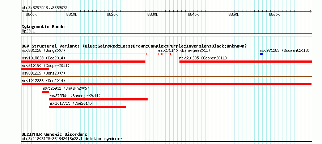This screenshot has height=144, width=322.
Task: Click the 8860k ruler tick label
Action: (x=275, y=15)
